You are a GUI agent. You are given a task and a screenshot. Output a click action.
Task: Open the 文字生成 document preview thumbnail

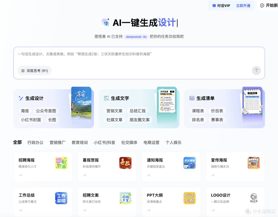[167, 105]
